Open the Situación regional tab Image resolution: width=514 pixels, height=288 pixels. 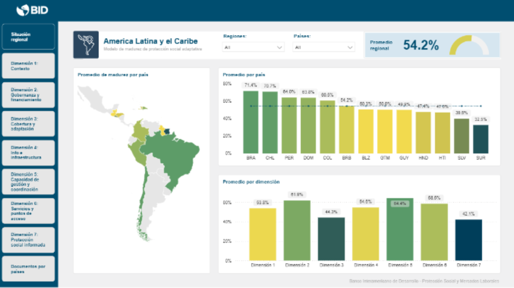click(x=28, y=37)
